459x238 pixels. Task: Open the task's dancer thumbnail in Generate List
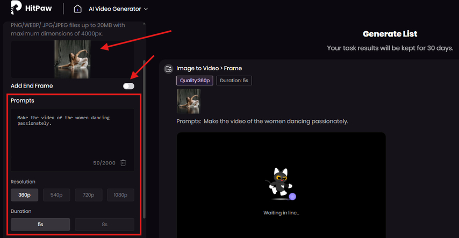point(189,101)
